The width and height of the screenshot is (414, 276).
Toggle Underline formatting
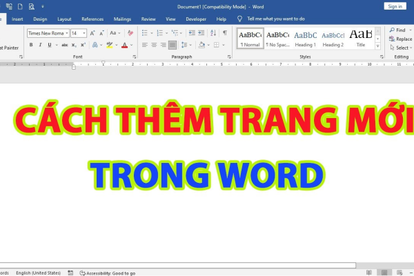[50, 45]
